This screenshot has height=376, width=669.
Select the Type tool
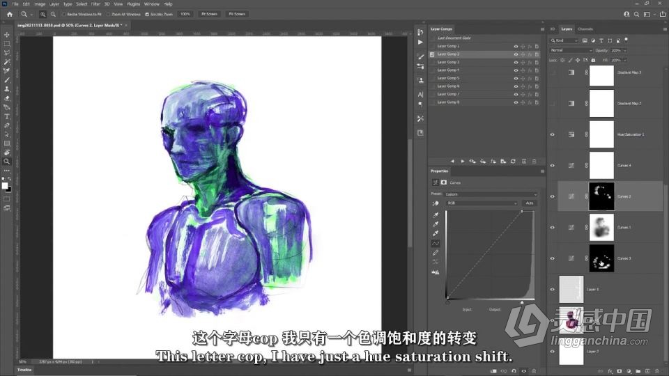7,116
